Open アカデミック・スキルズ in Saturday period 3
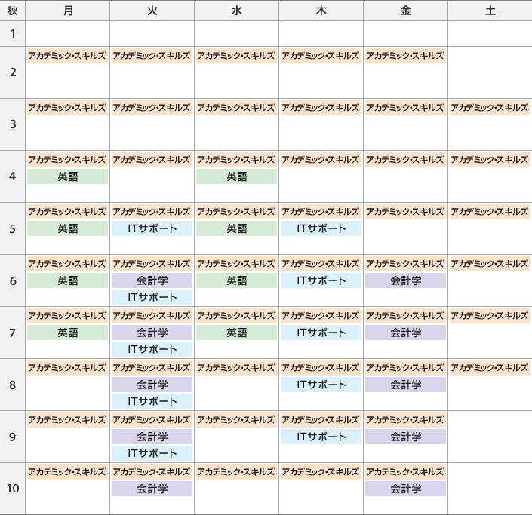Image resolution: width=532 pixels, height=515 pixels. pos(490,108)
